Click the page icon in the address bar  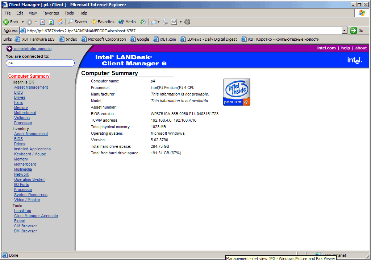[23, 31]
